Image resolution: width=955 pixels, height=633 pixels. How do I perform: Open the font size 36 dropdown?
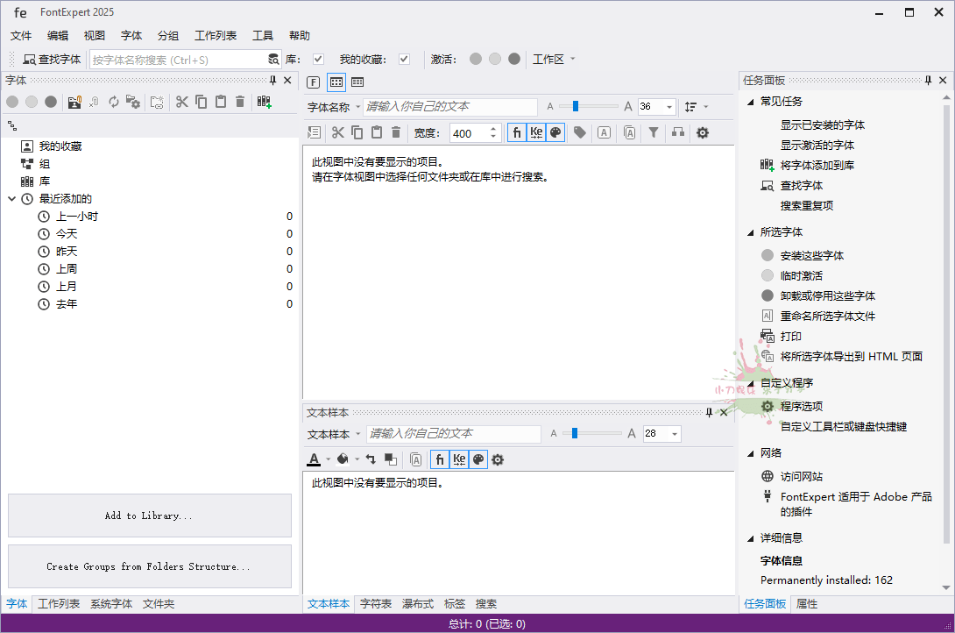(x=669, y=107)
